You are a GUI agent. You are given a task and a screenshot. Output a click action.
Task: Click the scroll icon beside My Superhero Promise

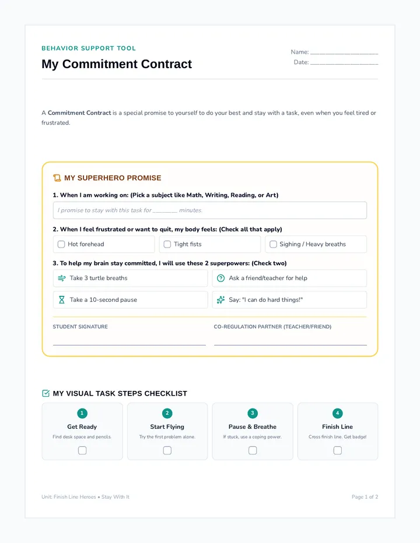pyautogui.click(x=57, y=178)
